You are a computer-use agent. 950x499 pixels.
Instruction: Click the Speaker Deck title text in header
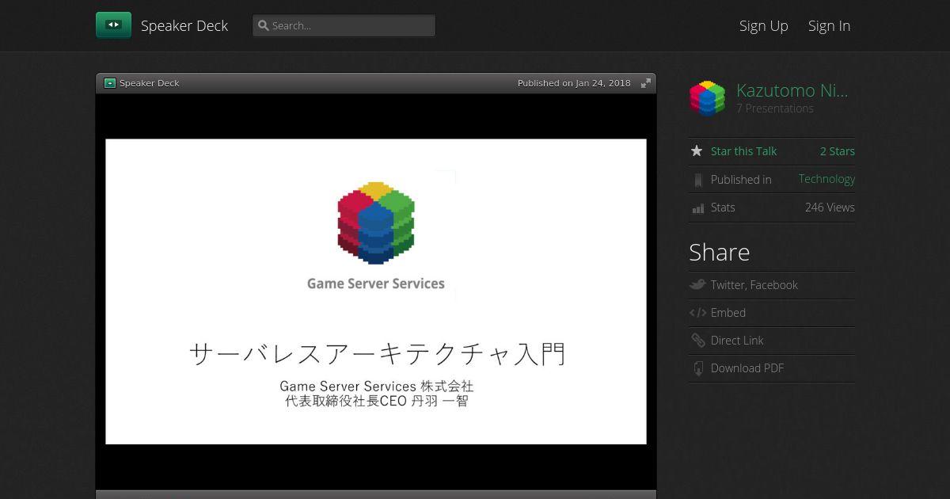(184, 25)
